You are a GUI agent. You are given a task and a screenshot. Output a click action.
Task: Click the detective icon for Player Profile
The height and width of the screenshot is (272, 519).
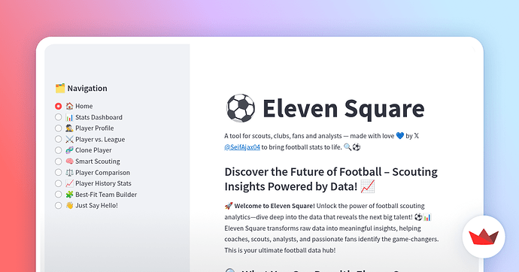point(69,128)
